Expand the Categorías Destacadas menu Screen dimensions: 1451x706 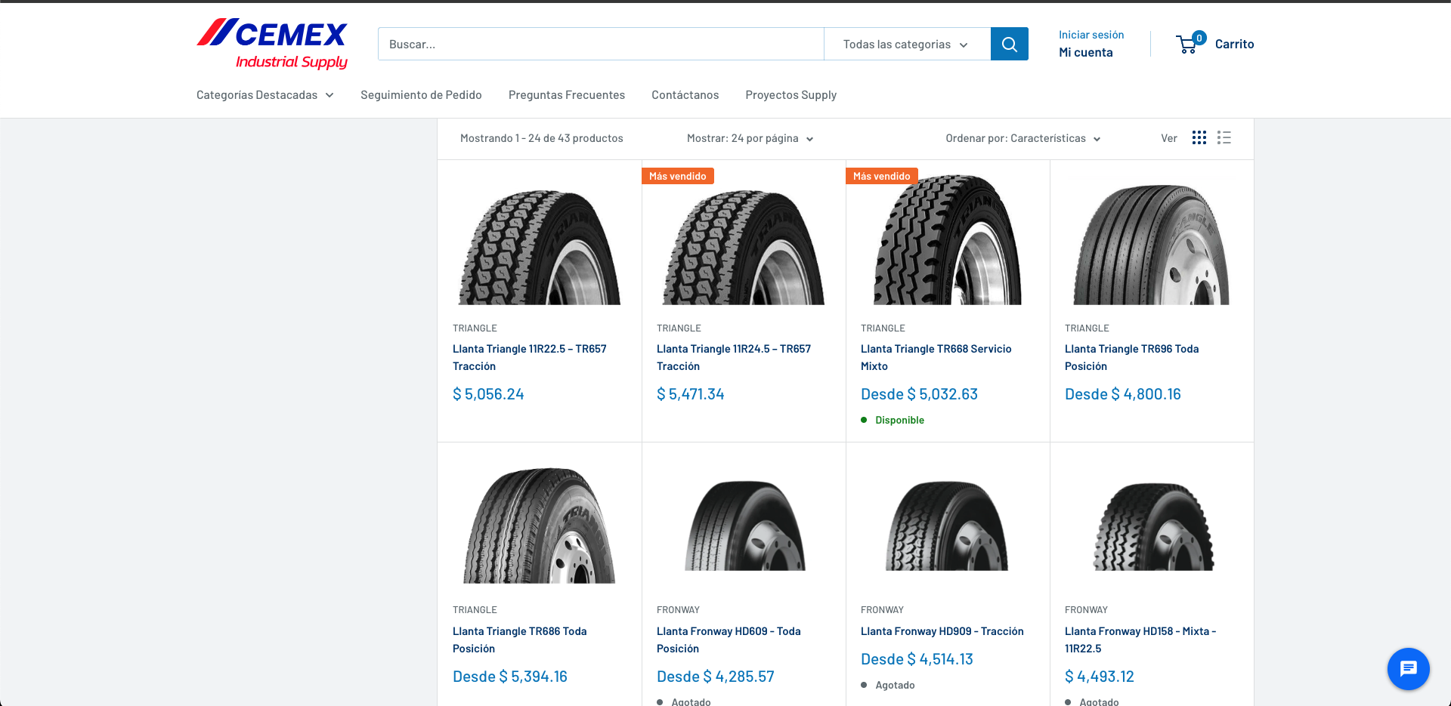tap(264, 94)
